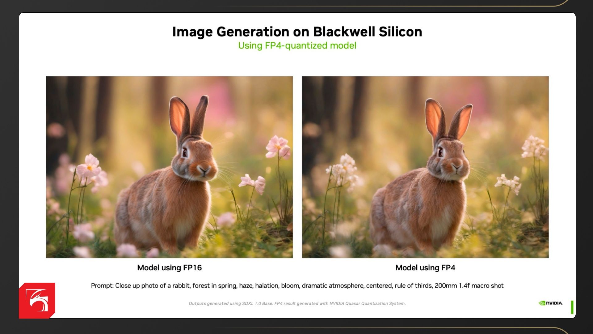Click the prompt text line about rabbit
This screenshot has height=334, width=593.
pos(297,285)
